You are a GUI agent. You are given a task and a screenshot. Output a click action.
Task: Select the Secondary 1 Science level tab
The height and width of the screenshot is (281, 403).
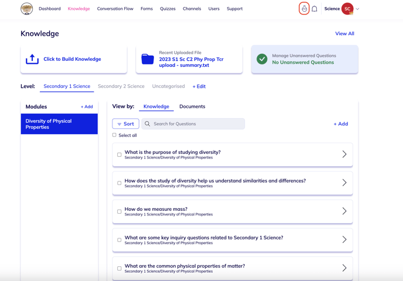point(67,86)
